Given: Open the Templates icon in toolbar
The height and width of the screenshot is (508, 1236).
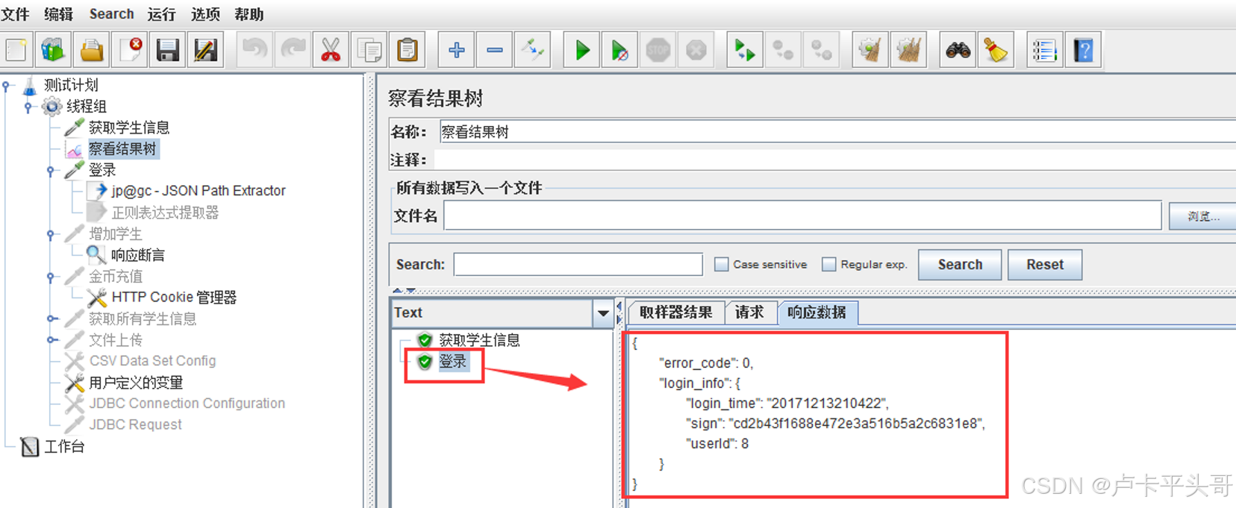Looking at the screenshot, I should point(53,50).
